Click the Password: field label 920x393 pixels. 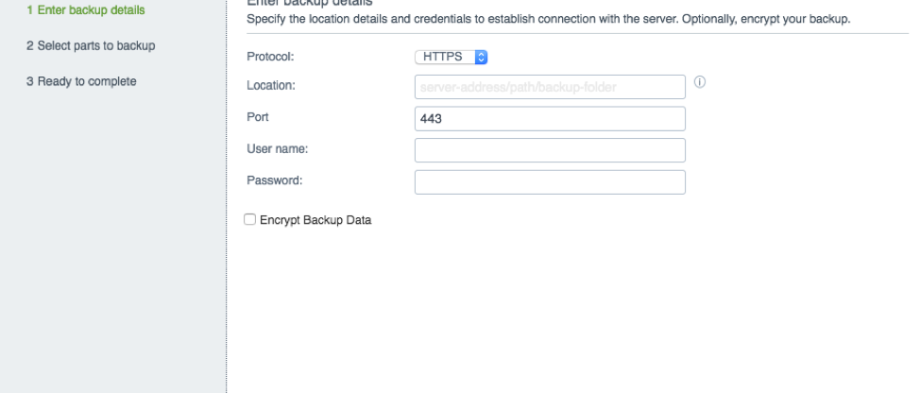[x=275, y=180]
